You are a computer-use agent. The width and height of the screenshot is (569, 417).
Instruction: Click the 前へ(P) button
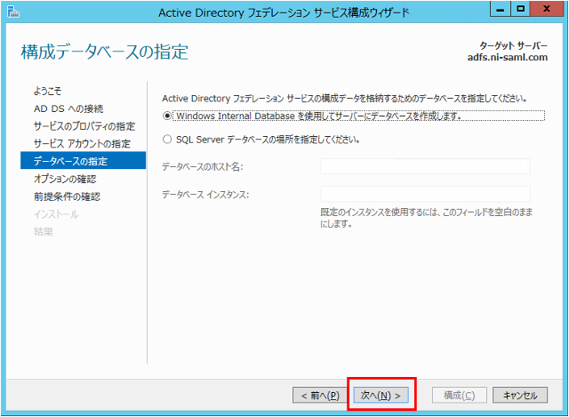tap(320, 395)
